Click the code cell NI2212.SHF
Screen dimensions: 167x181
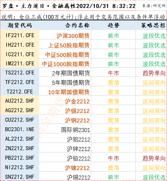coord(20,167)
